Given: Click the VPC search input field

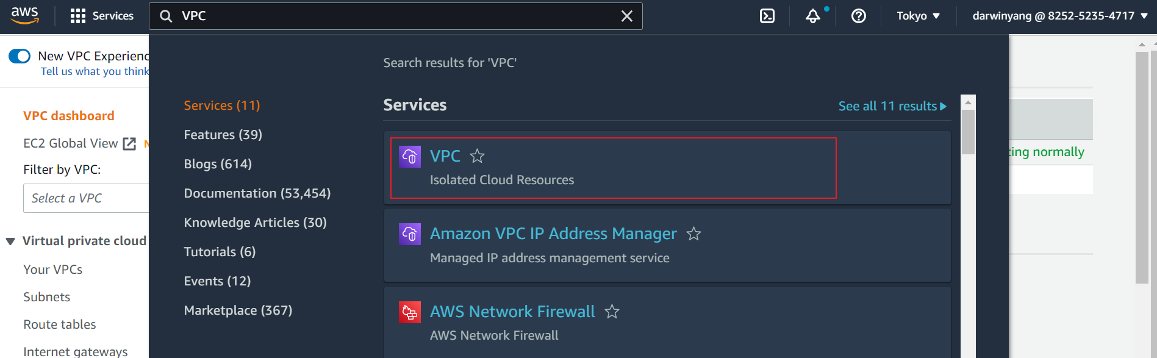Looking at the screenshot, I should point(390,16).
